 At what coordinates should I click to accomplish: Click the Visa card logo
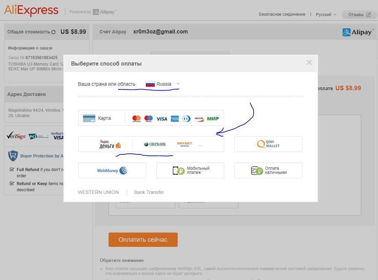tap(162, 119)
